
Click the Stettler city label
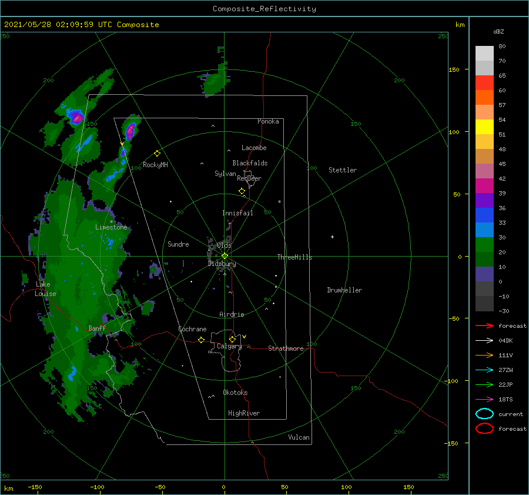tap(343, 170)
